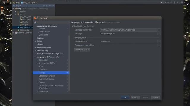Screen dimensions: 190x106
Task: Select Google App Engine settings
Action: (x=47, y=76)
